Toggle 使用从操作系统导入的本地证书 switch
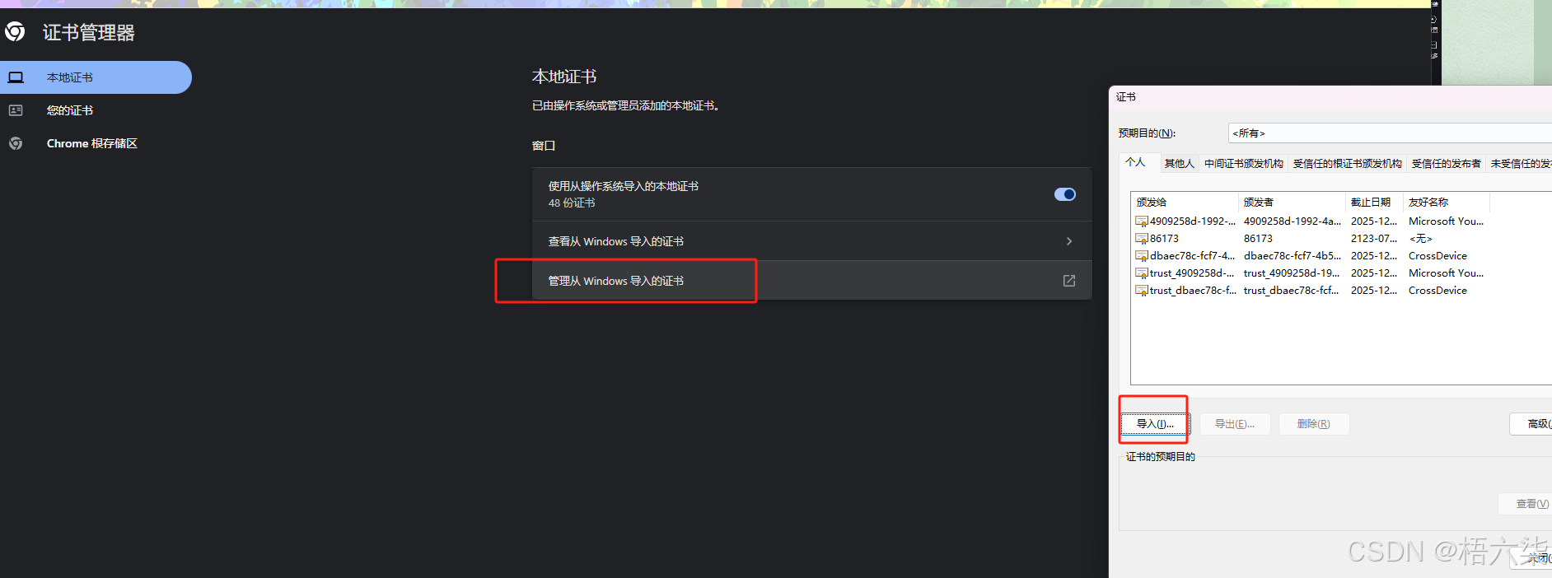The height and width of the screenshot is (578, 1552). [x=1065, y=194]
